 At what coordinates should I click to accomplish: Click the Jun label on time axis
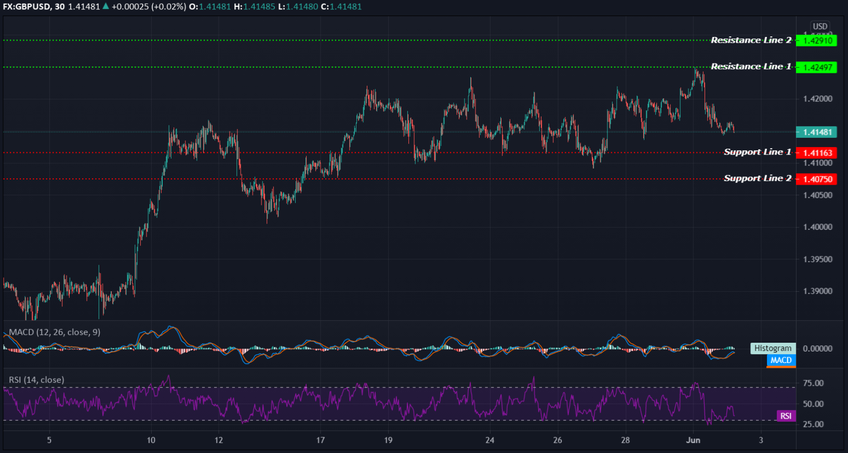tap(693, 440)
